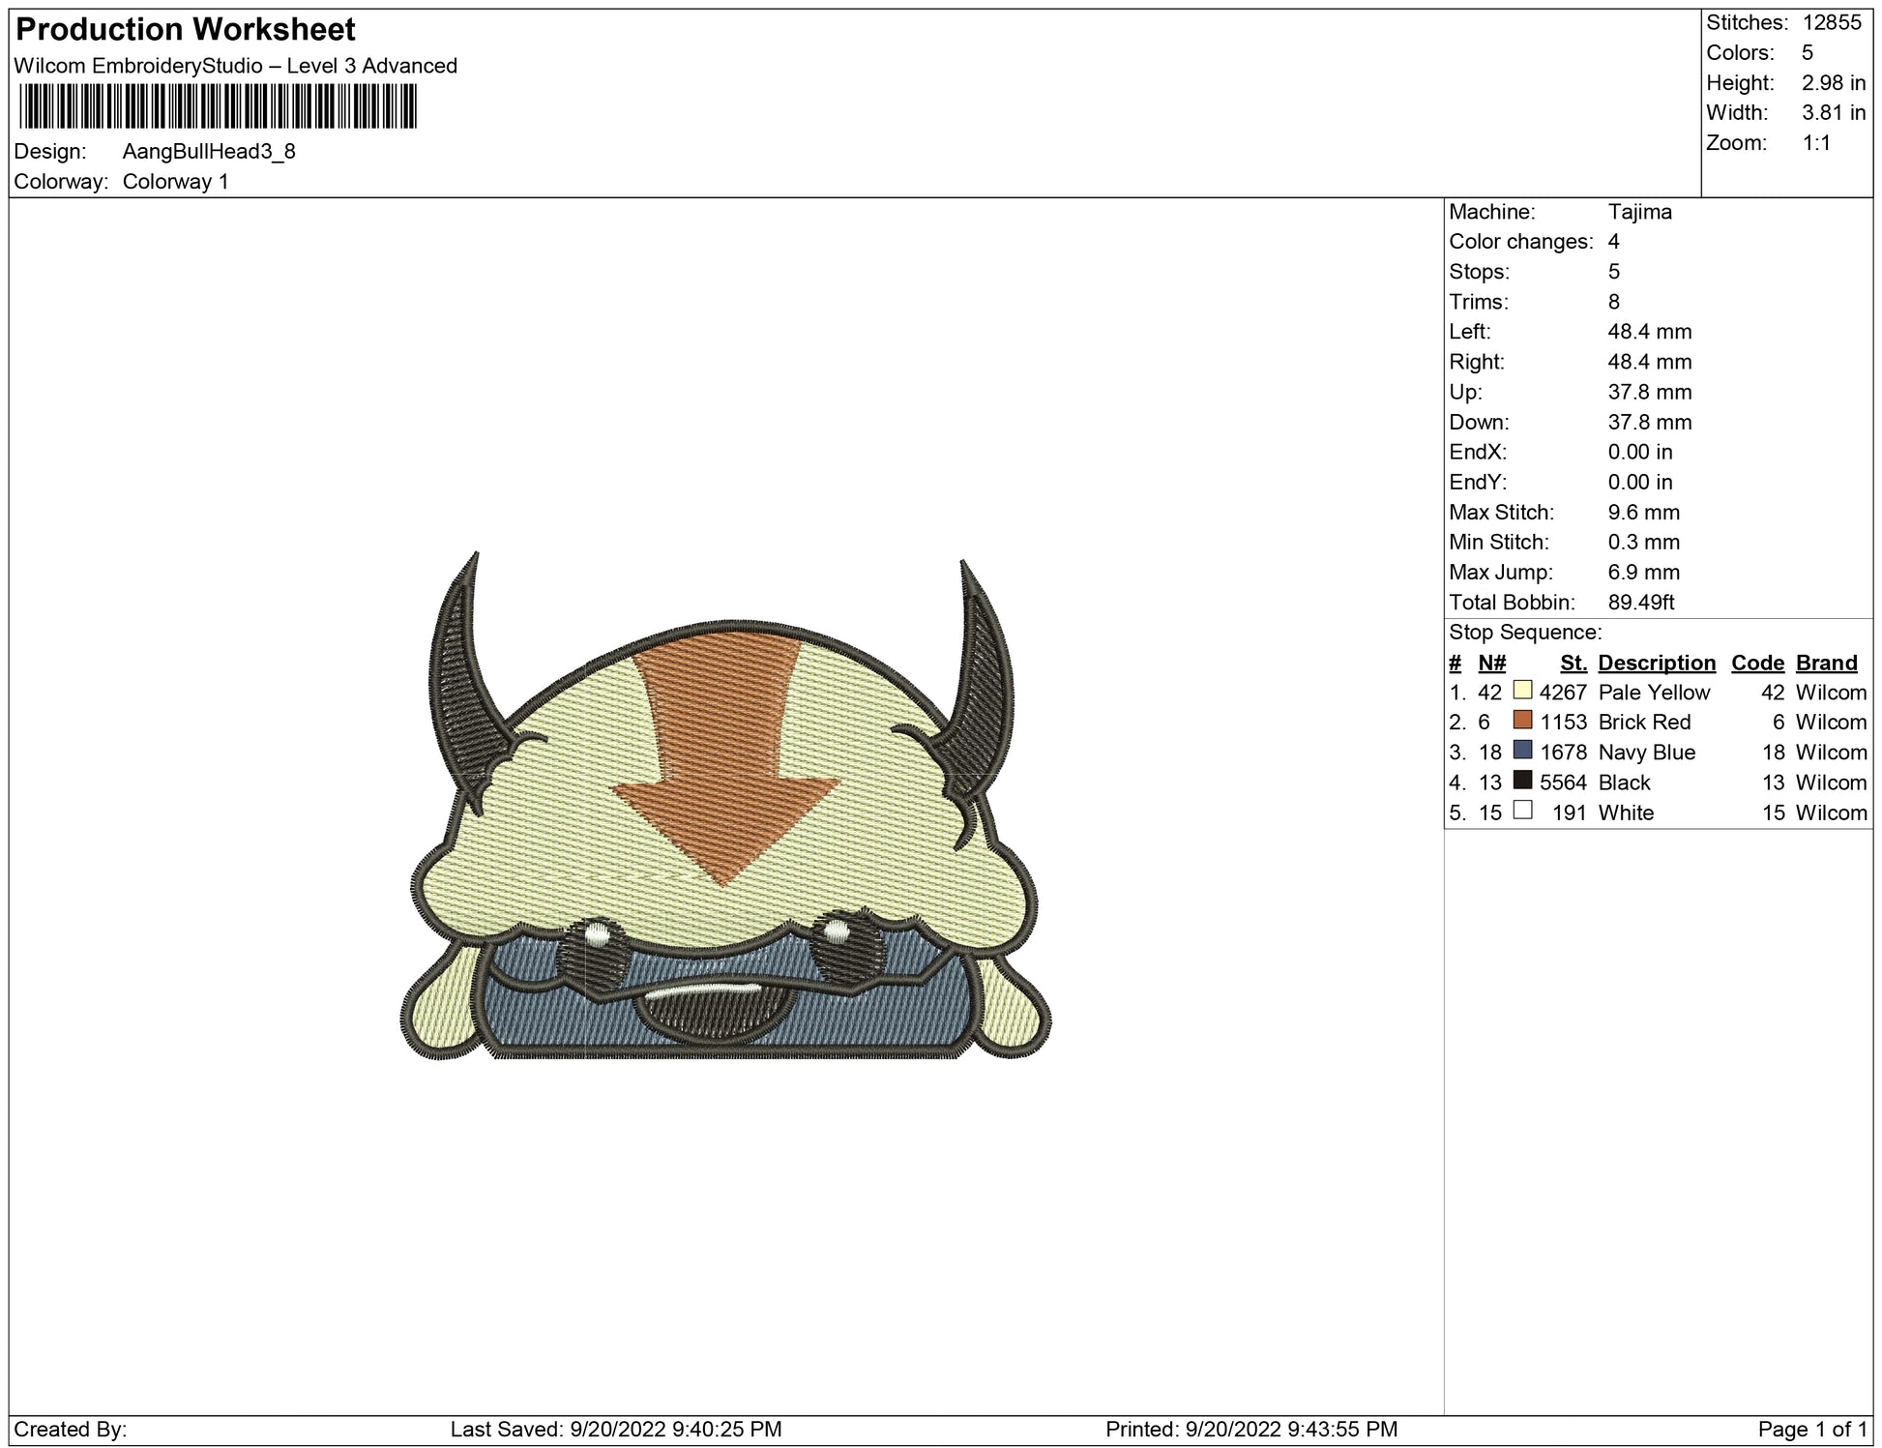This screenshot has width=1882, height=1448.
Task: Click the Production Worksheet title
Action: (x=186, y=30)
